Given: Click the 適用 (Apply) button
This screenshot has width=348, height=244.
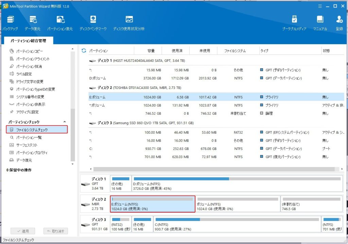Looking at the screenshot, I should (22, 231).
